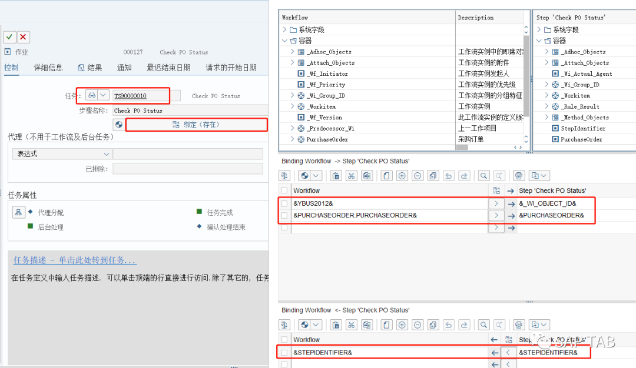Cut with scissors icon, Workflow -> Step toolbar
The width and height of the screenshot is (636, 368).
click(351, 176)
